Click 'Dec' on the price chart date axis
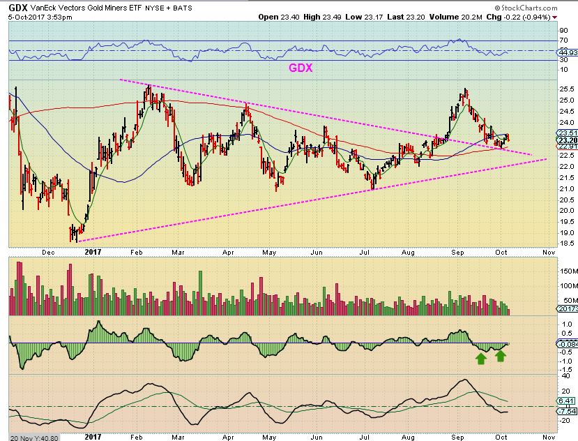578x441 pixels. click(48, 253)
